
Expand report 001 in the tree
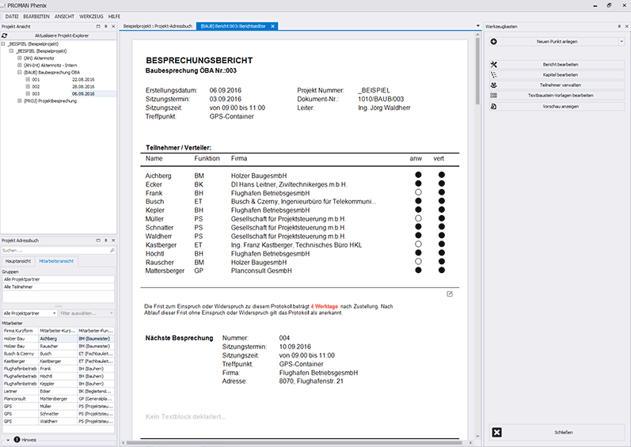click(28, 80)
